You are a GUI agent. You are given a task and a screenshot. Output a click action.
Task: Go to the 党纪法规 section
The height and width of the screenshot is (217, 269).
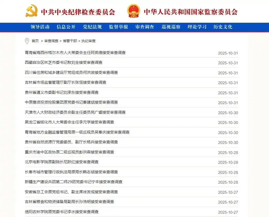pos(92,27)
